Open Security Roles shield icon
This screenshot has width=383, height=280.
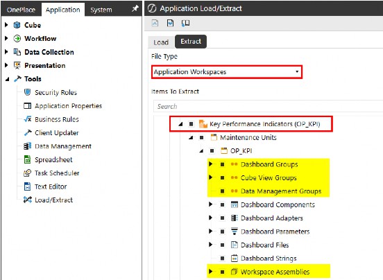click(x=27, y=92)
